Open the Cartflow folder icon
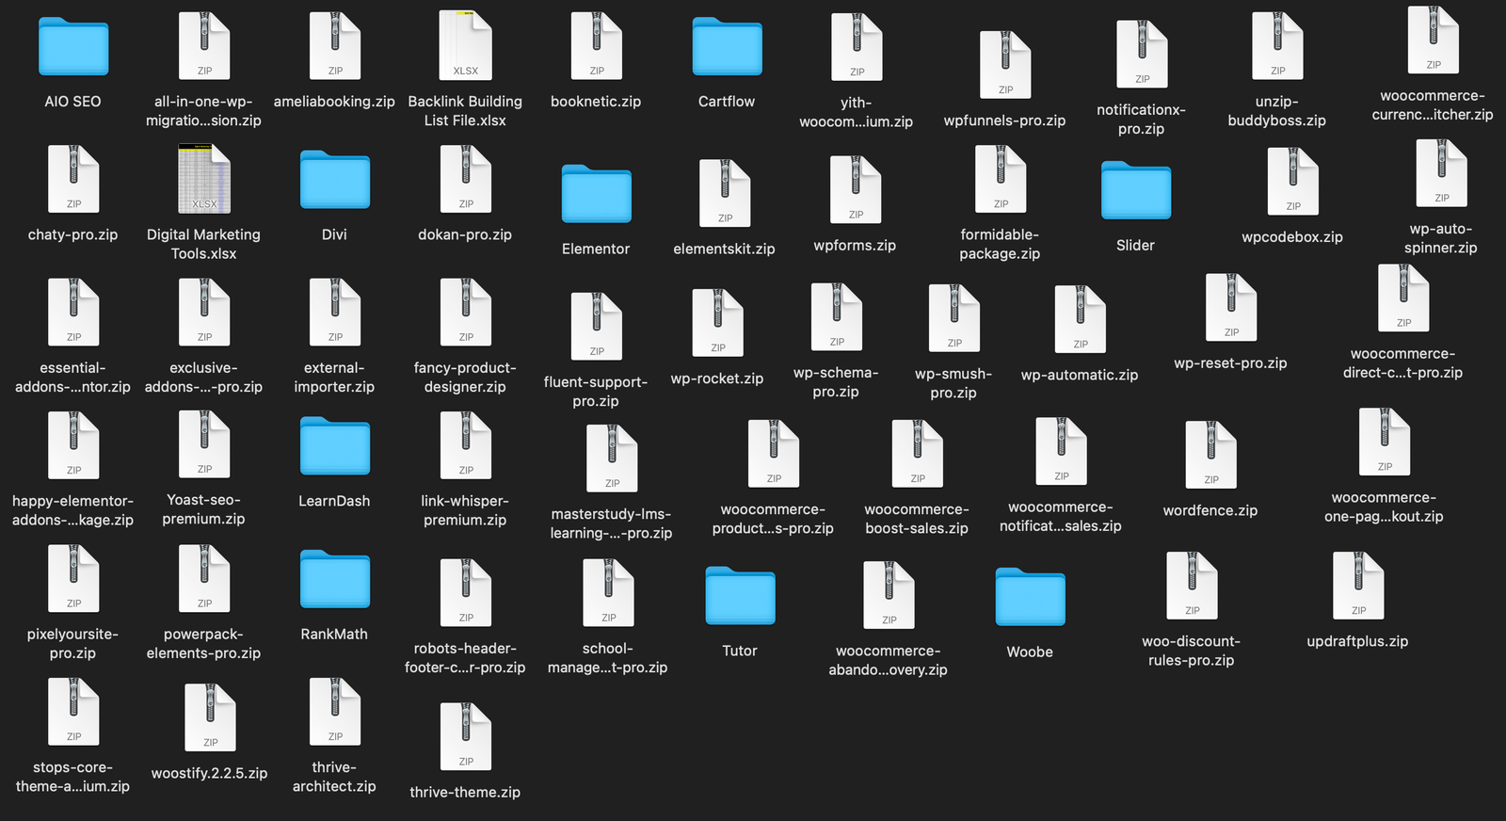The image size is (1506, 821). 728,47
